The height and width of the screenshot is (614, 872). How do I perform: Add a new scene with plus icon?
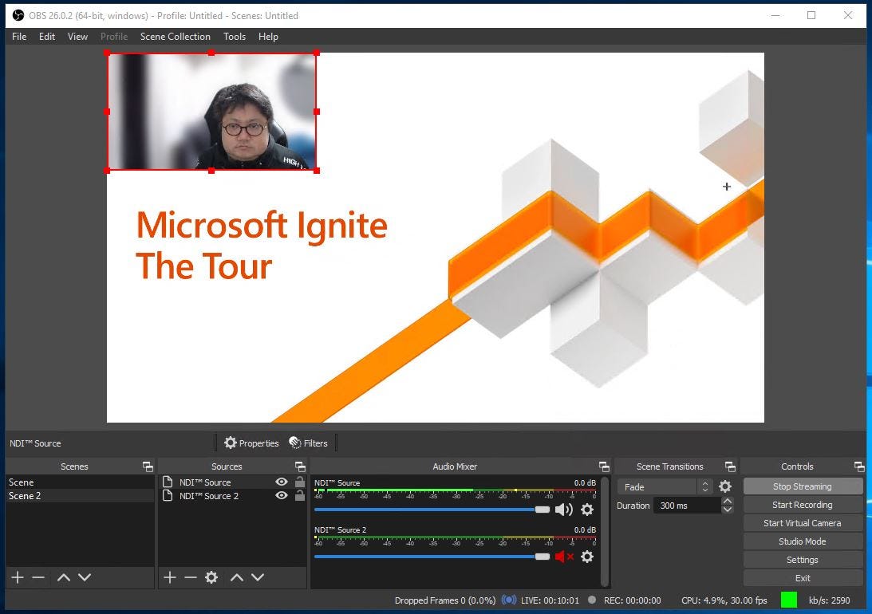pyautogui.click(x=18, y=577)
